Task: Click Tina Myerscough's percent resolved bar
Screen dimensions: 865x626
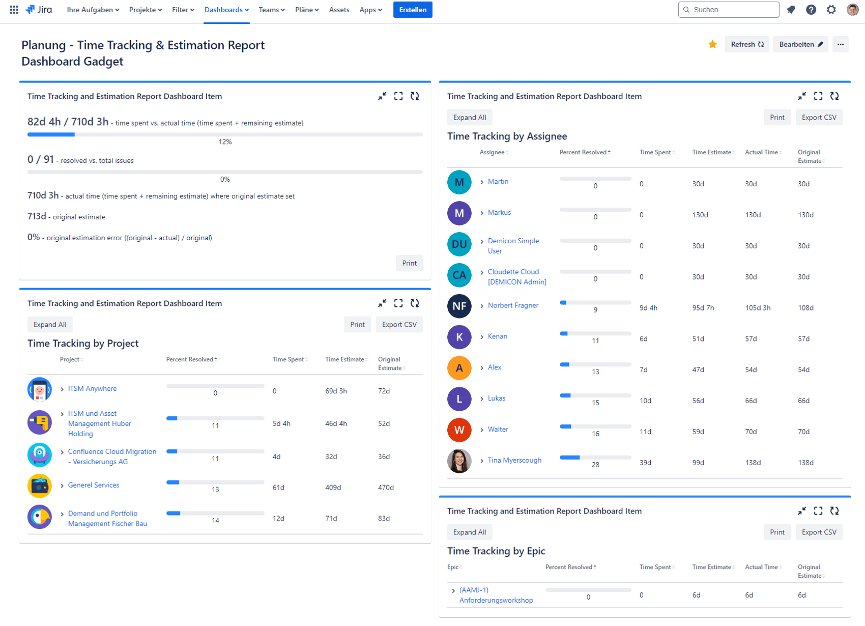Action: [595, 458]
